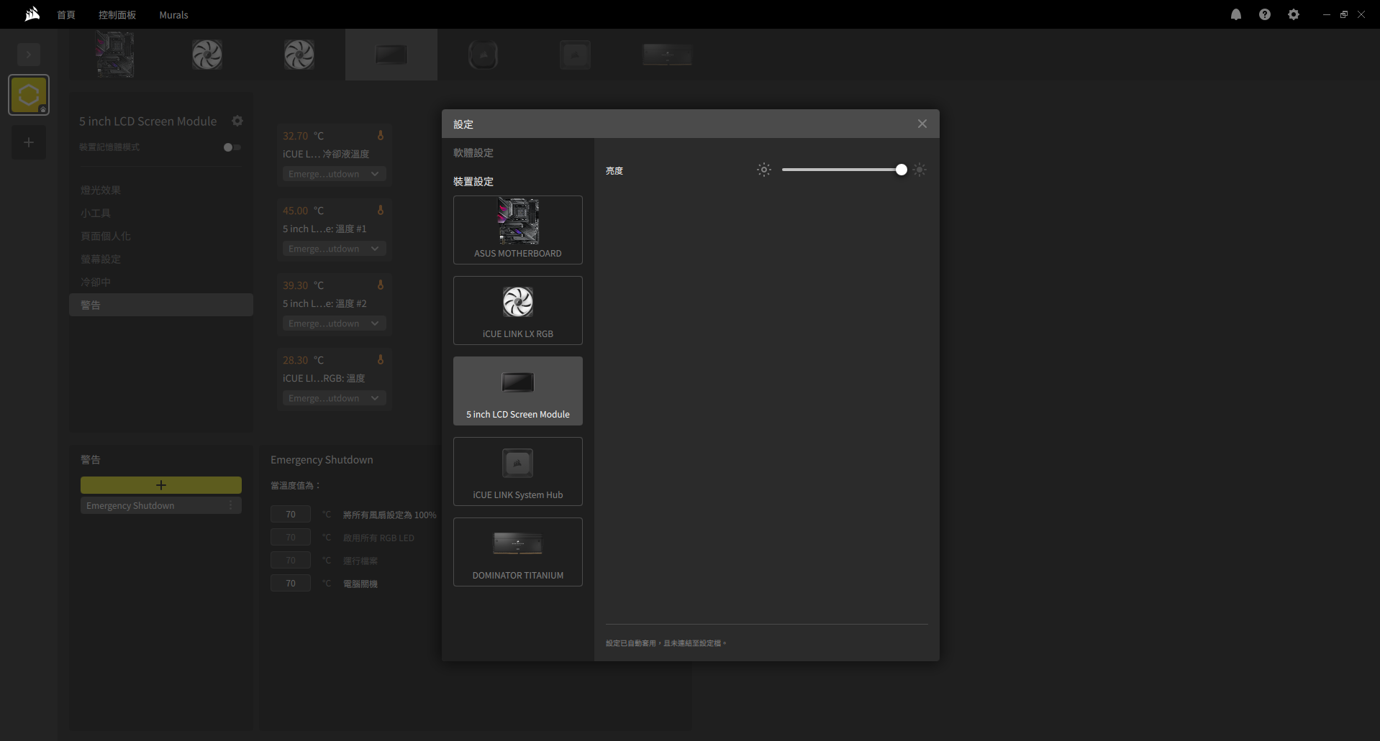This screenshot has height=741, width=1380.
Task: Select the yellow hexagon profile icon
Action: pos(29,95)
